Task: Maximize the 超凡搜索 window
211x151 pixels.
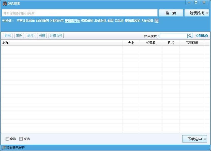Action: pyautogui.click(x=196, y=3)
